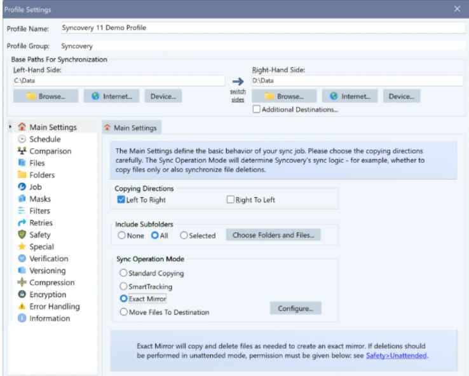
Task: Click the Job icon in sidebar
Action: pos(22,187)
